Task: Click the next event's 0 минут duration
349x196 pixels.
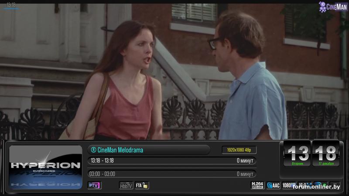Action: 245,174
